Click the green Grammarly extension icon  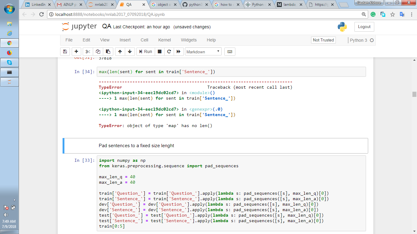click(373, 14)
